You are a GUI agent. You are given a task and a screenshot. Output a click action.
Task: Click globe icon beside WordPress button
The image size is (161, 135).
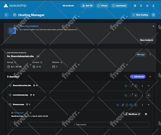(146, 114)
